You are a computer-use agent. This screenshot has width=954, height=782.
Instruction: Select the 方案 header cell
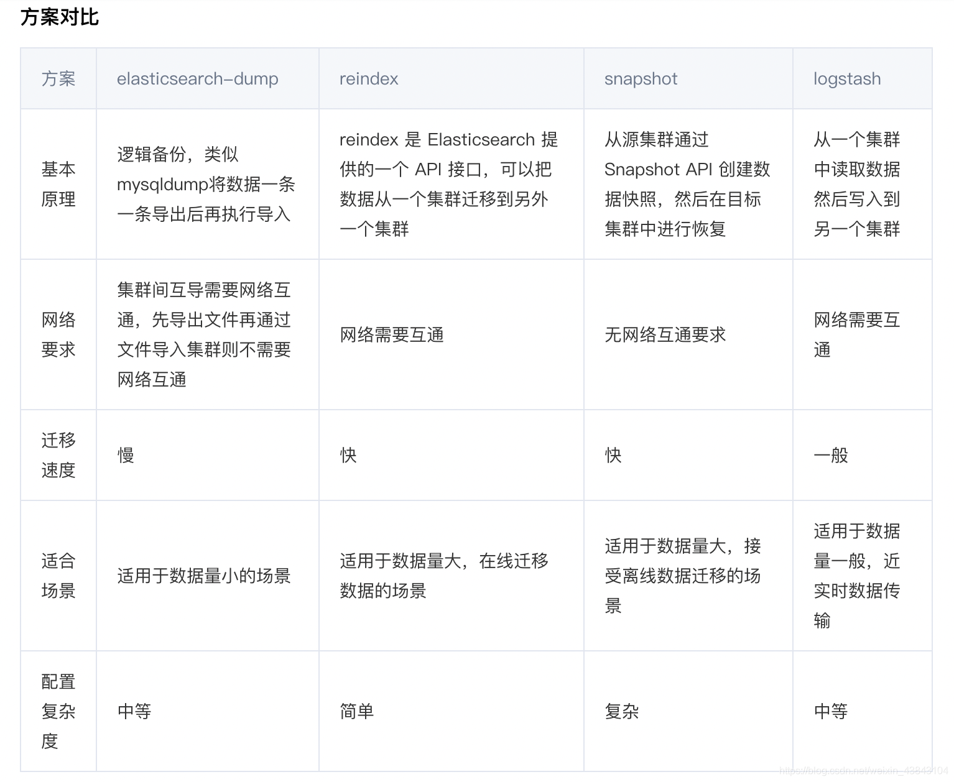pos(58,79)
